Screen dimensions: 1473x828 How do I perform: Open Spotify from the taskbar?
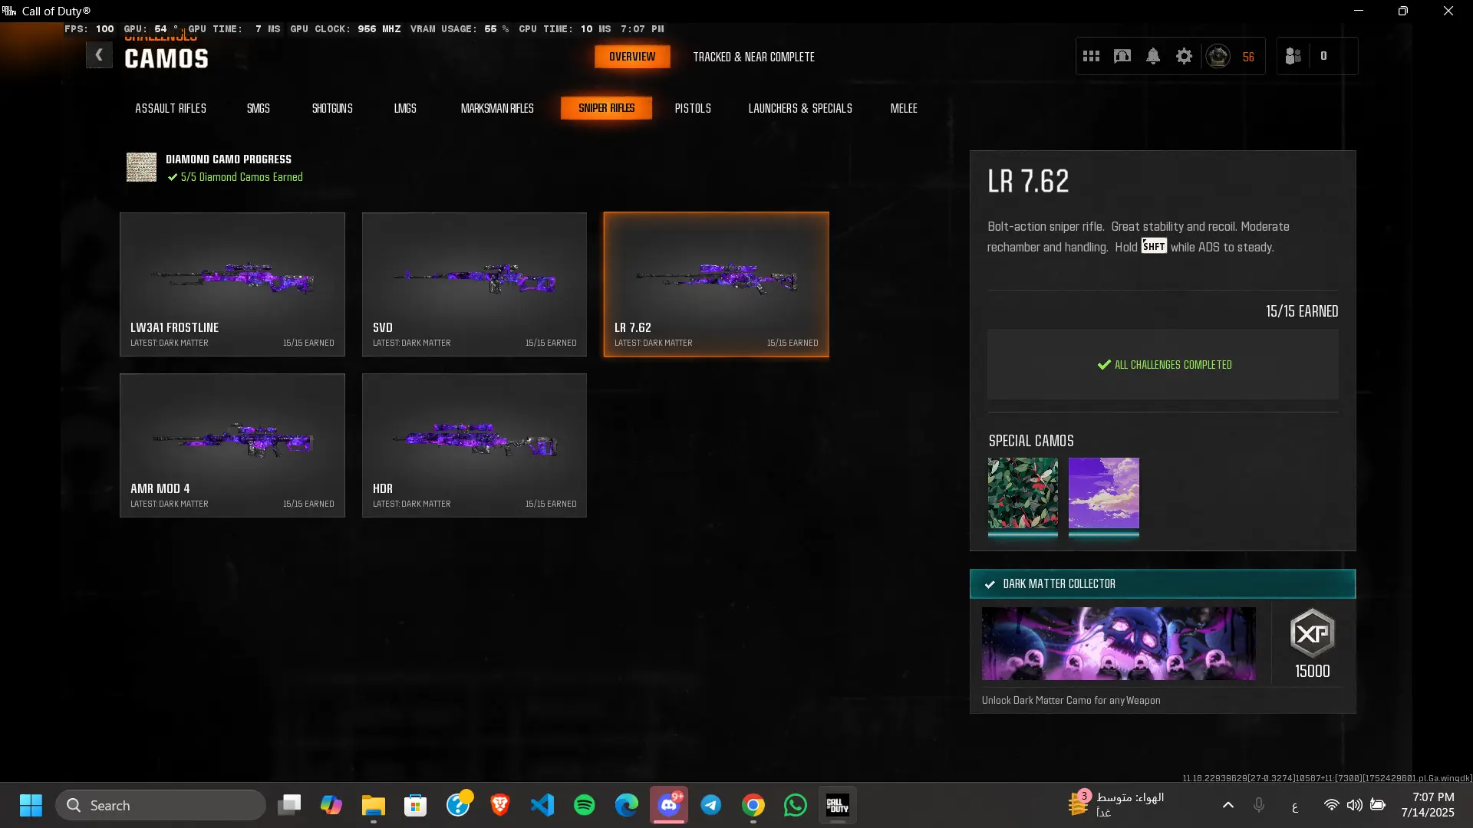585,805
